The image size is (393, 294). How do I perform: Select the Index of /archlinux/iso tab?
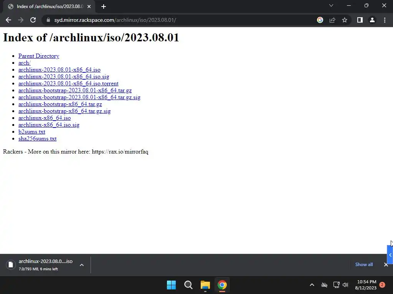pos(49,7)
